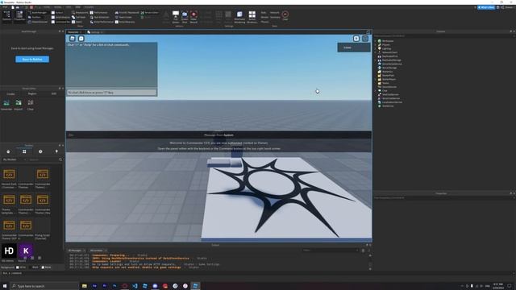Switch to the Create terrain tab
This screenshot has height=290, width=516.
click(x=10, y=93)
